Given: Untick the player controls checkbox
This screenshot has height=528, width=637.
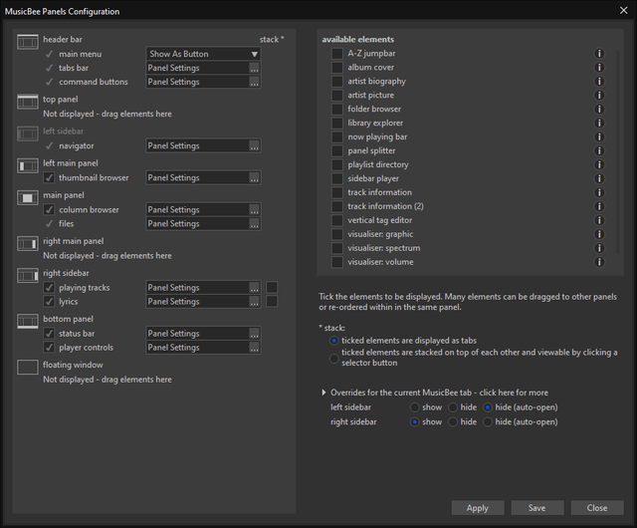Looking at the screenshot, I should [x=49, y=347].
